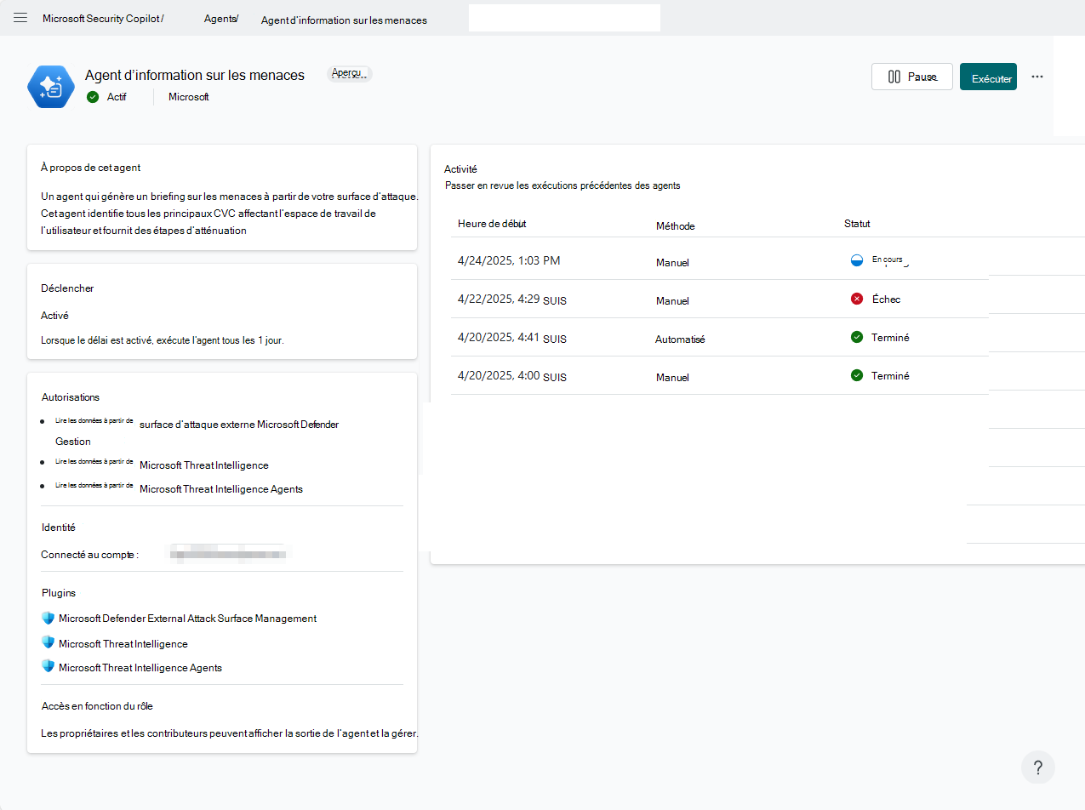Open the three-dots more options menu
The height and width of the screenshot is (810, 1085).
[1037, 77]
